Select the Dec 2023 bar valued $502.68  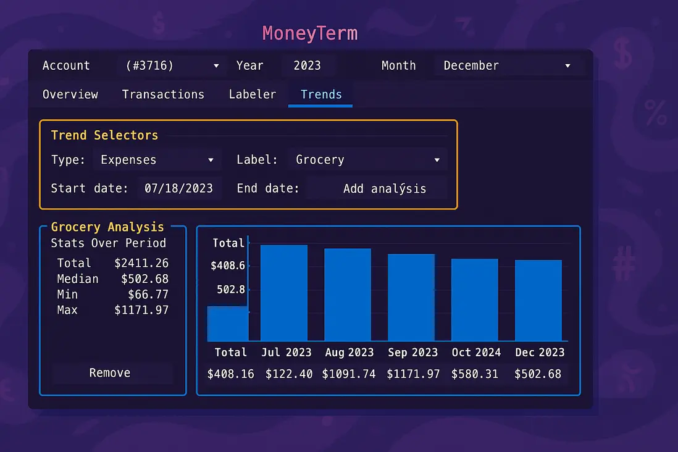click(538, 299)
